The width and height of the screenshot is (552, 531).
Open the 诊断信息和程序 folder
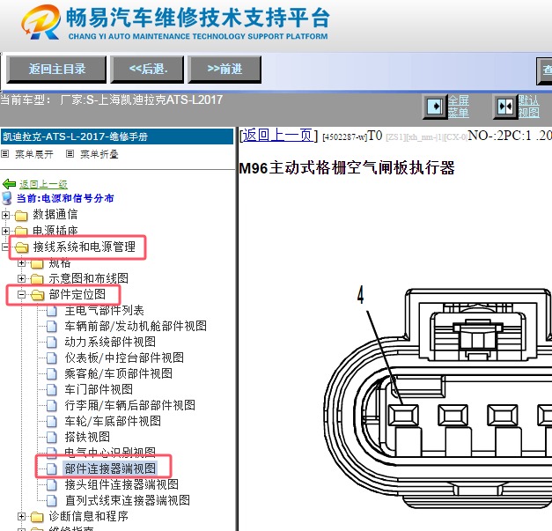[88, 516]
